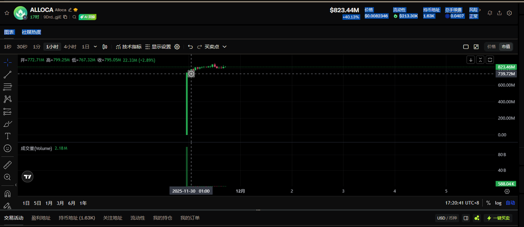Open the hexagon settings icon

click(509, 13)
